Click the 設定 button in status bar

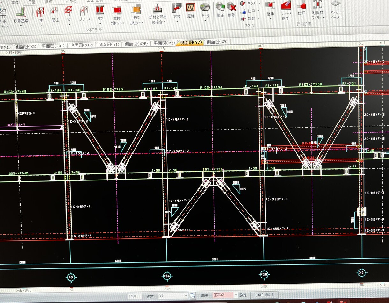[x=243, y=295]
